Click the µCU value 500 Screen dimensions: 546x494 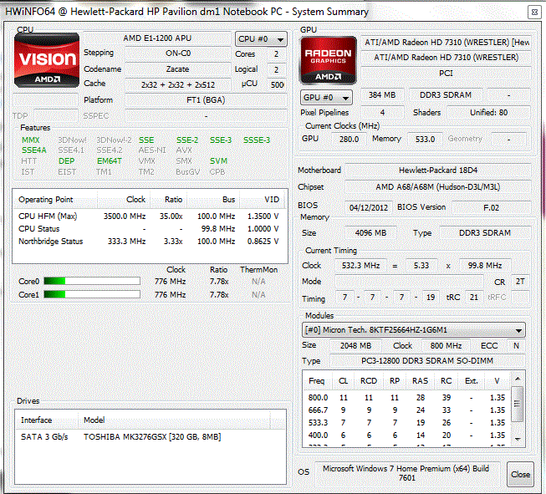(277, 84)
